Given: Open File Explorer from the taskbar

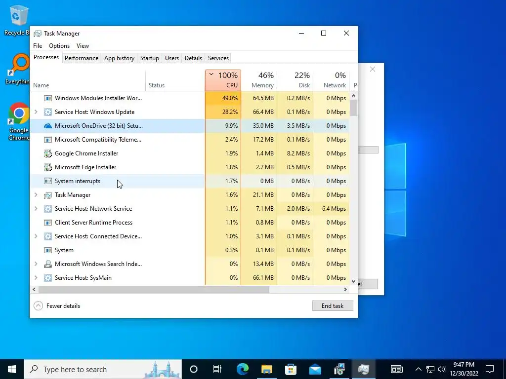Looking at the screenshot, I should click(x=266, y=369).
